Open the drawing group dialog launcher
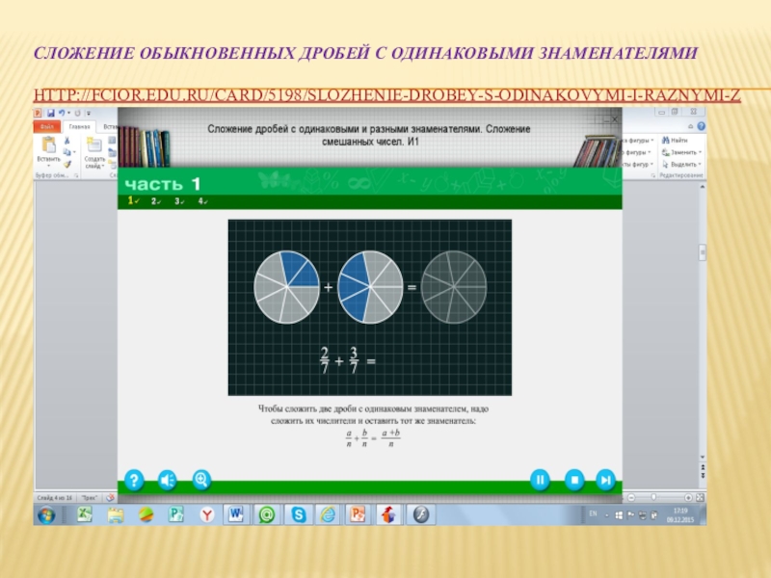771x578 pixels. (653, 175)
